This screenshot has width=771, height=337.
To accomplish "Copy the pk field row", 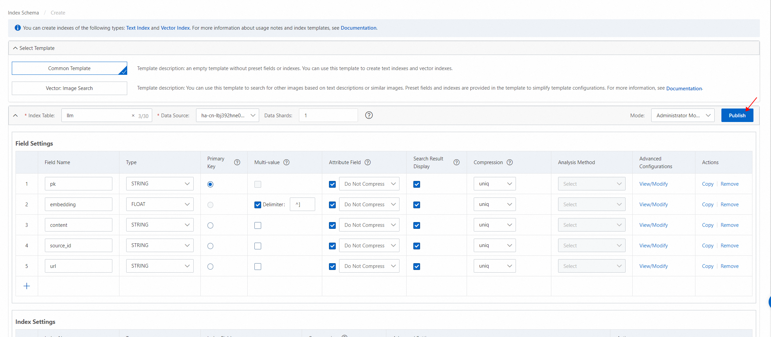I will tap(708, 184).
